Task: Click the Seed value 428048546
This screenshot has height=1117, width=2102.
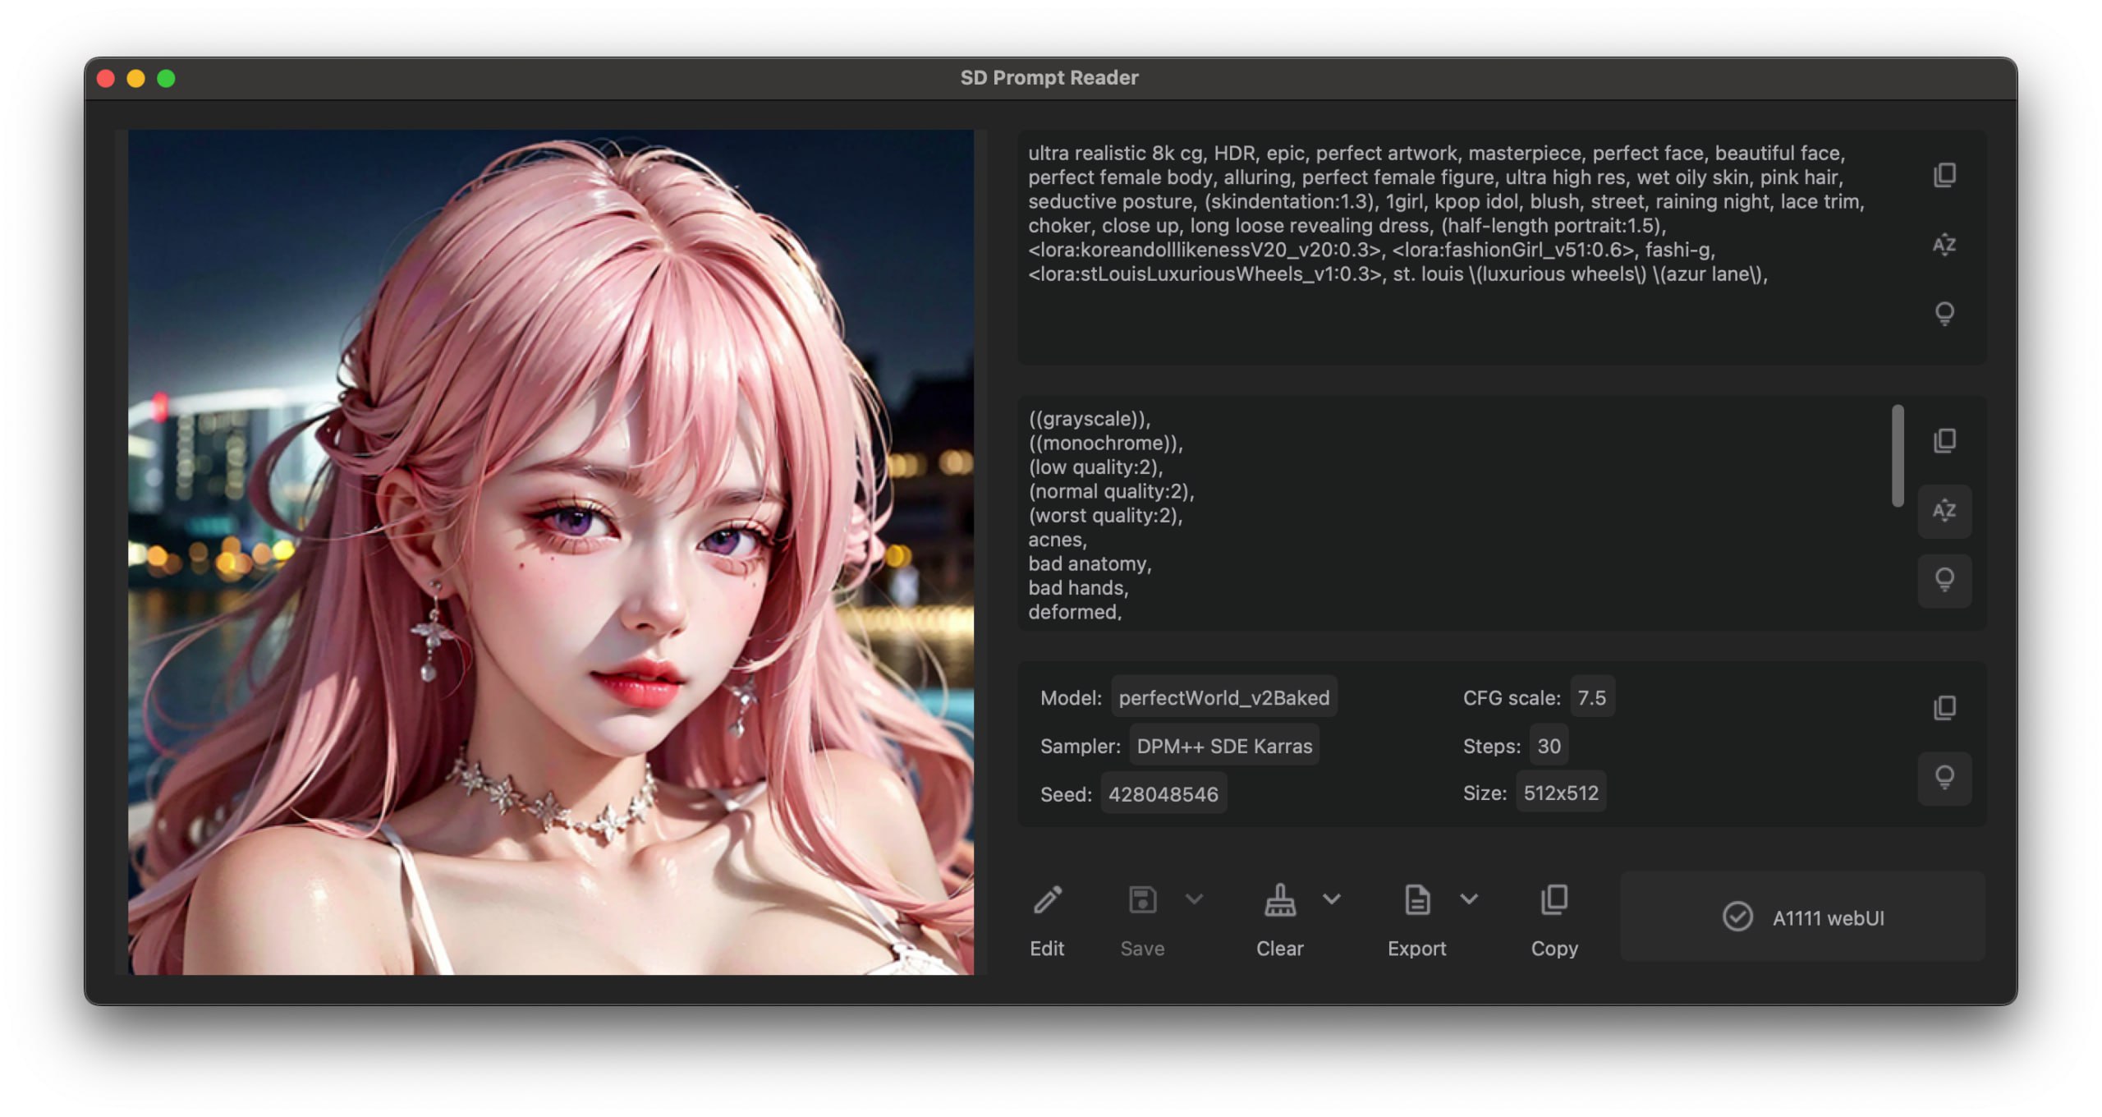Action: [x=1163, y=794]
